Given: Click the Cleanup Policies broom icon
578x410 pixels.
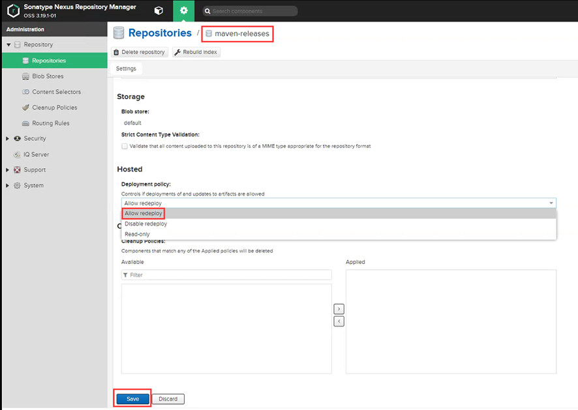Looking at the screenshot, I should tap(25, 108).
